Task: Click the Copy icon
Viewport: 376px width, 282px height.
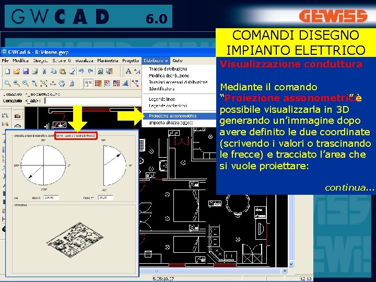Action: 53,71
